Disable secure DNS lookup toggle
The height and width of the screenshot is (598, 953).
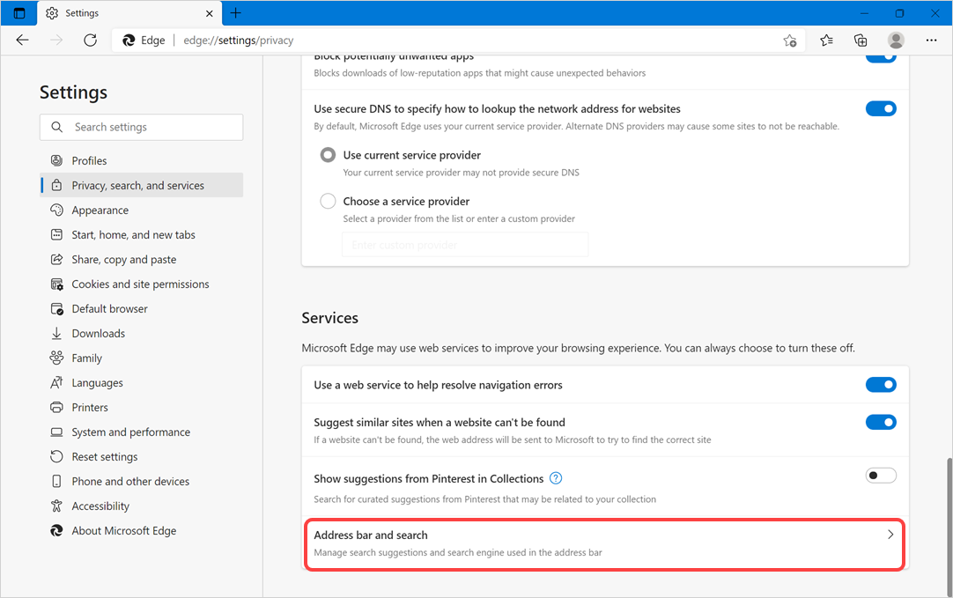pyautogui.click(x=881, y=108)
